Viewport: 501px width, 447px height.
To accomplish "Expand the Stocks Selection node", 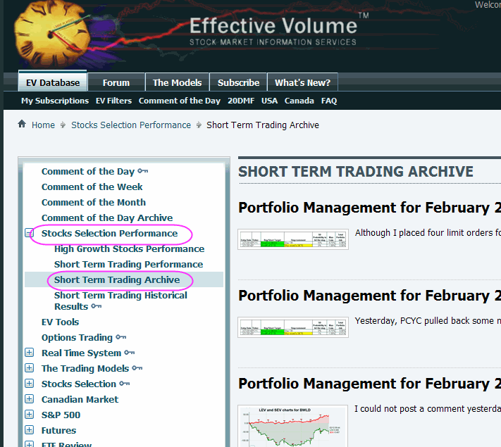I will pos(29,383).
